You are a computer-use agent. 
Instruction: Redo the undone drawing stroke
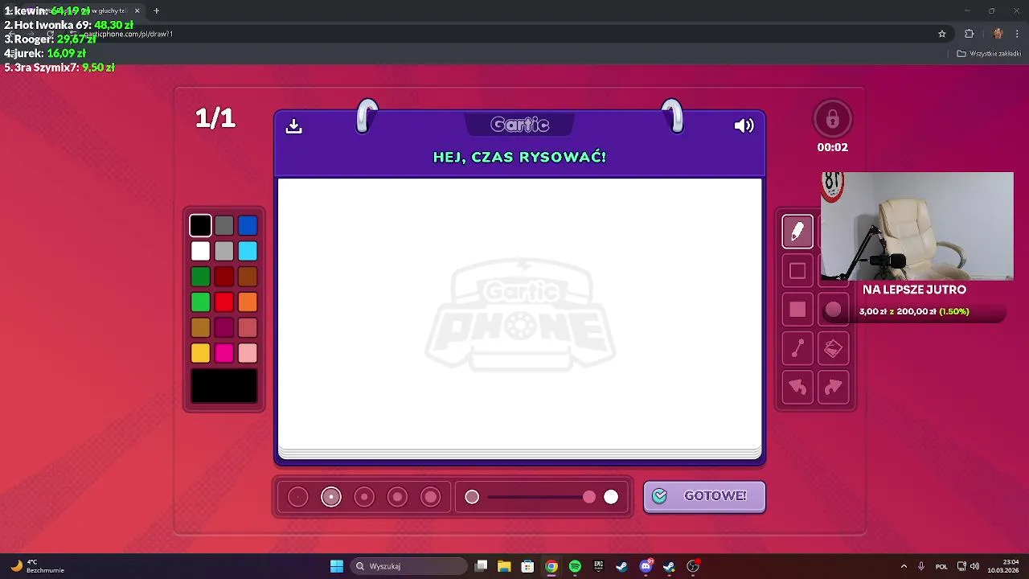pyautogui.click(x=833, y=388)
